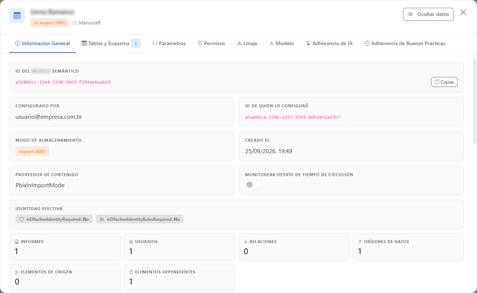This screenshot has width=477, height=293.
Task: Click the Elementos dependientes icon
Action: [131, 272]
